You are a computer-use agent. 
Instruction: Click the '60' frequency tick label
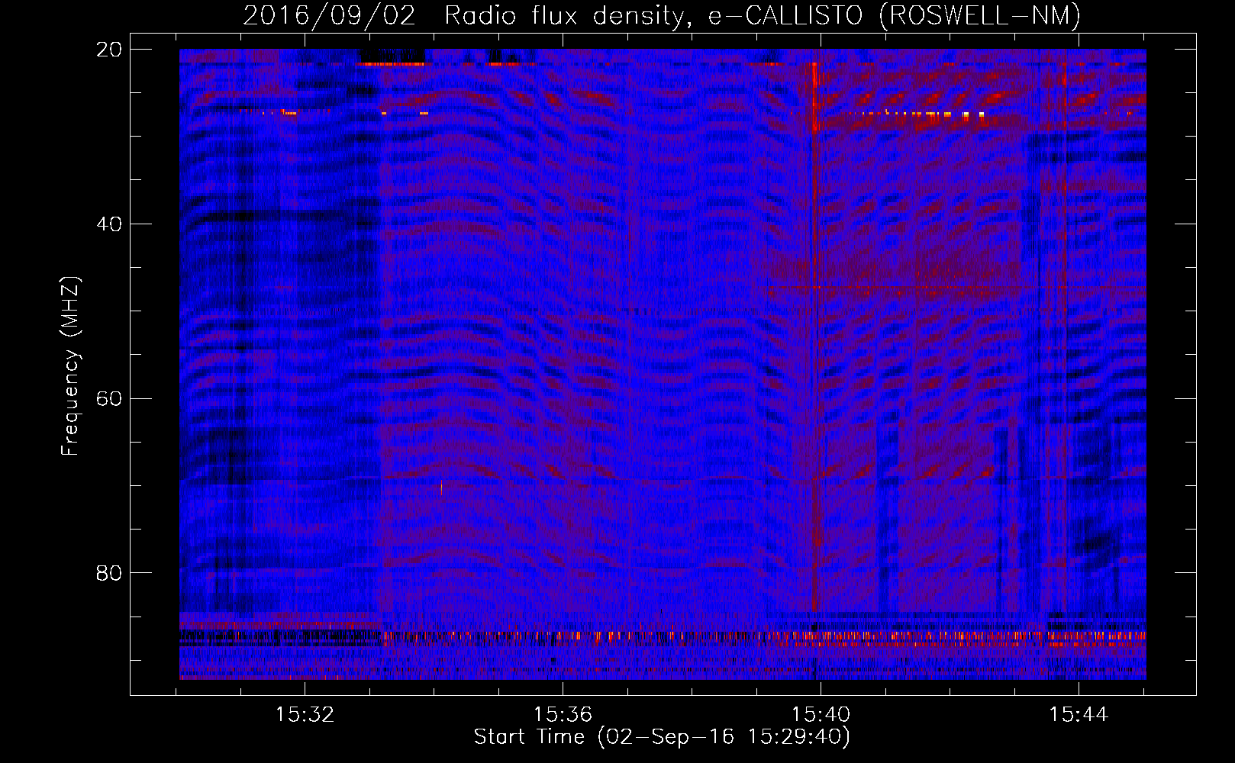(x=110, y=399)
